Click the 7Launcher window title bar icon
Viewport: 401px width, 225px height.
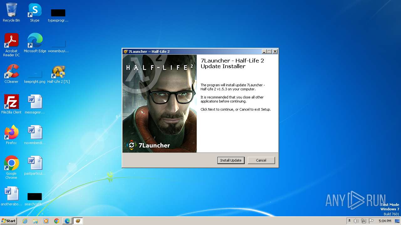126,52
